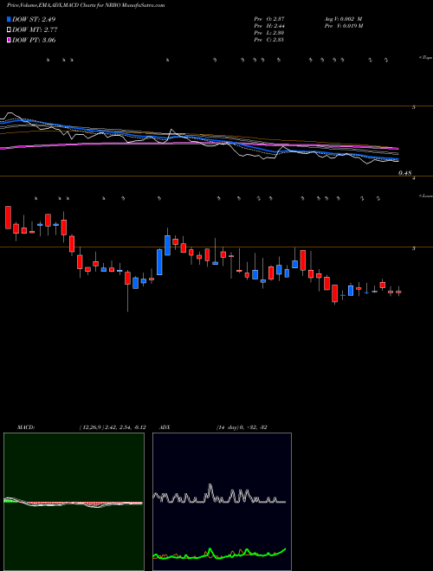The height and width of the screenshot is (571, 433).
Task: Click the Pre L: 2.30 value
Action: pyautogui.click(x=269, y=33)
